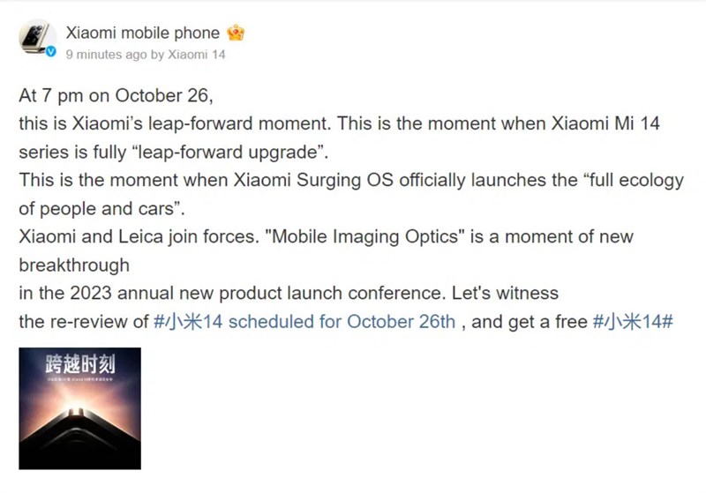Click the crown emoji beside account name
706x493 pixels.
point(235,34)
